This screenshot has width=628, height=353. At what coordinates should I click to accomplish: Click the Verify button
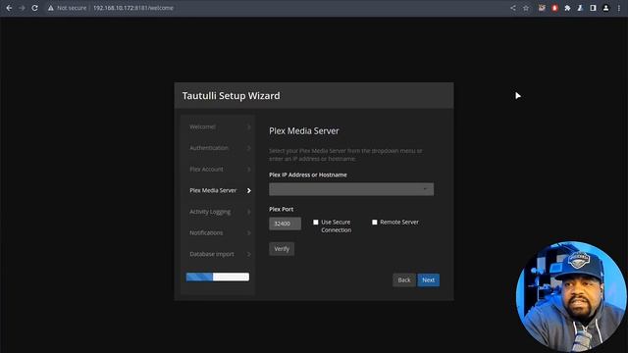282,249
